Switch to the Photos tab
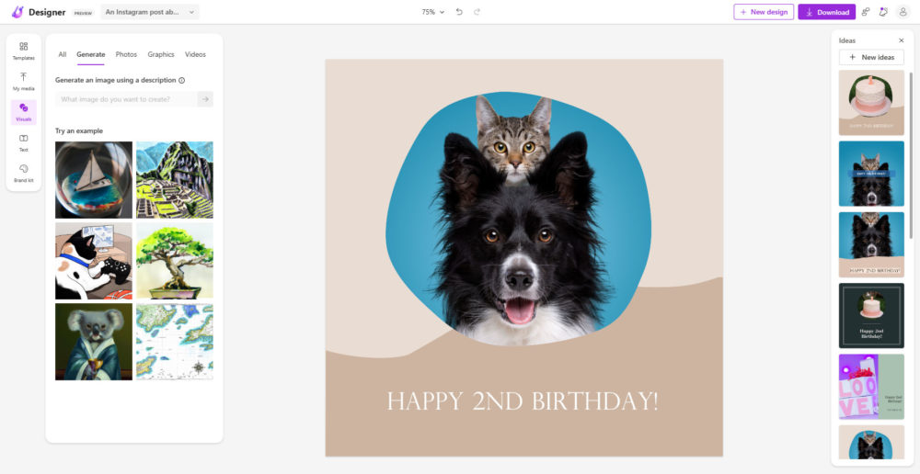Viewport: 920px width, 474px height. pos(126,54)
